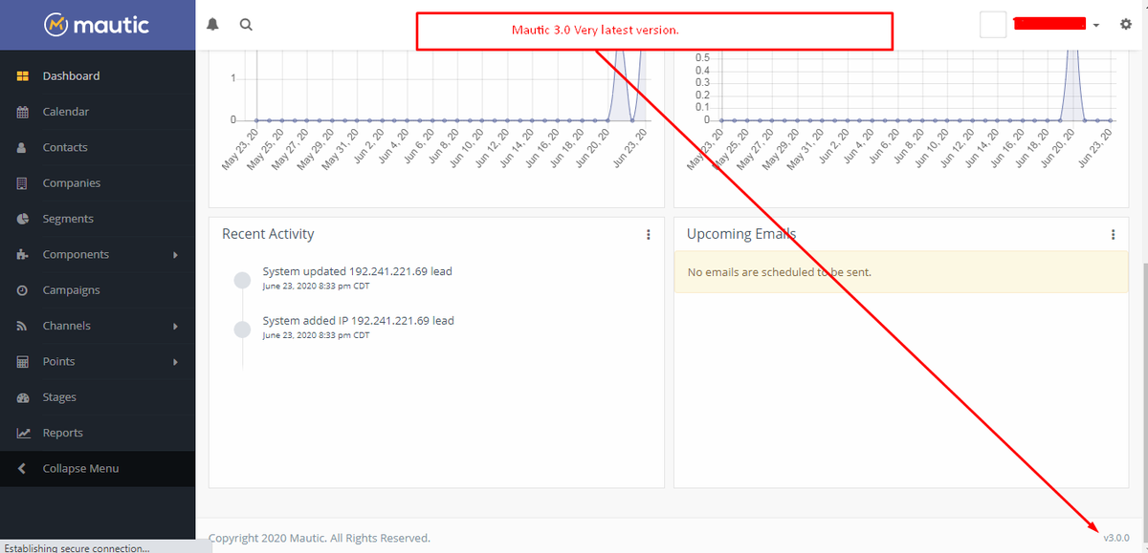Expand the Points submenu arrow

point(175,362)
